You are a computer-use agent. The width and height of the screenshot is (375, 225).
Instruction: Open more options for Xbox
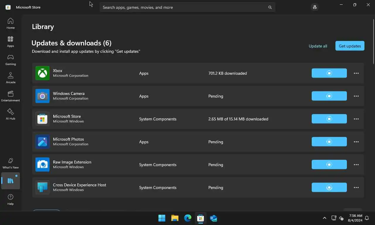(x=356, y=73)
